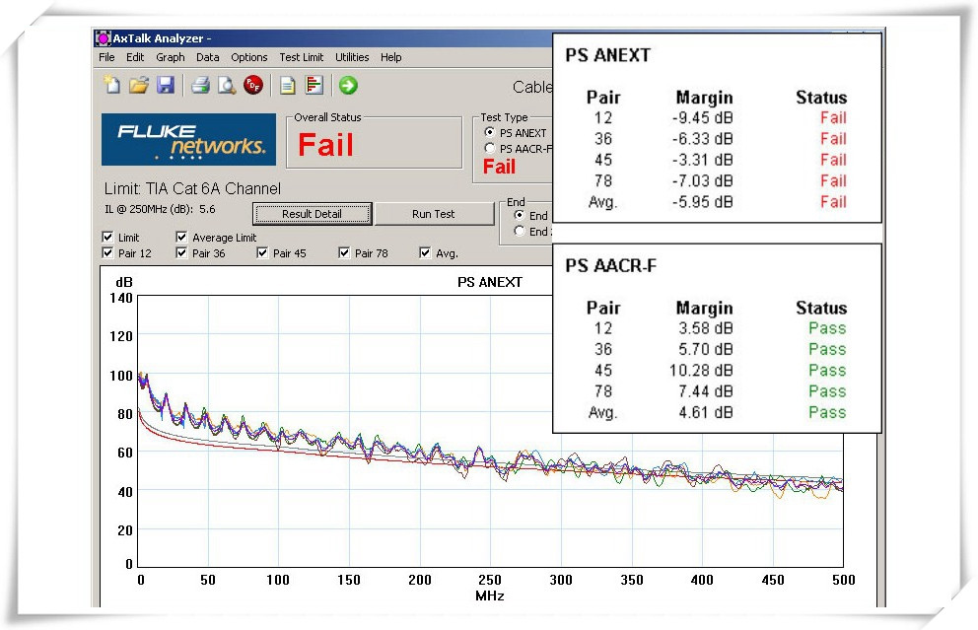This screenshot has height=630, width=978.
Task: Toggle the Pair 36 checkbox
Action: [181, 252]
